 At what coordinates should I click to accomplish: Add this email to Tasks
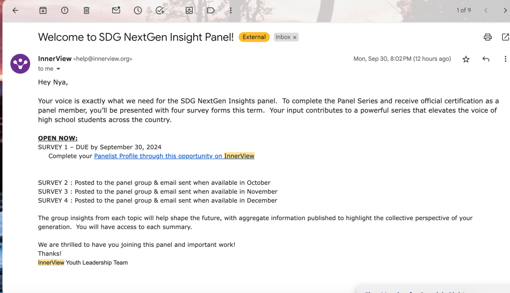point(160,11)
